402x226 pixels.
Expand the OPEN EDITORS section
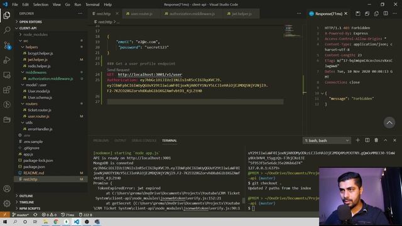51,22
